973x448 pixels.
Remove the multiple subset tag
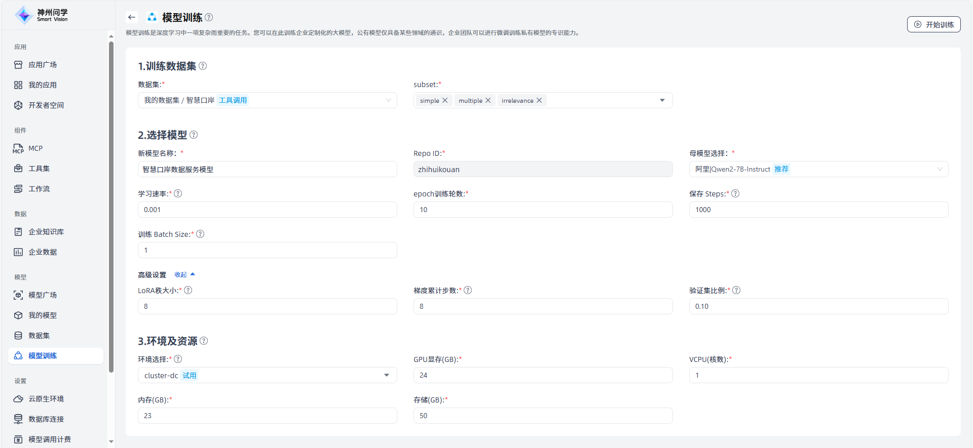[x=488, y=100]
